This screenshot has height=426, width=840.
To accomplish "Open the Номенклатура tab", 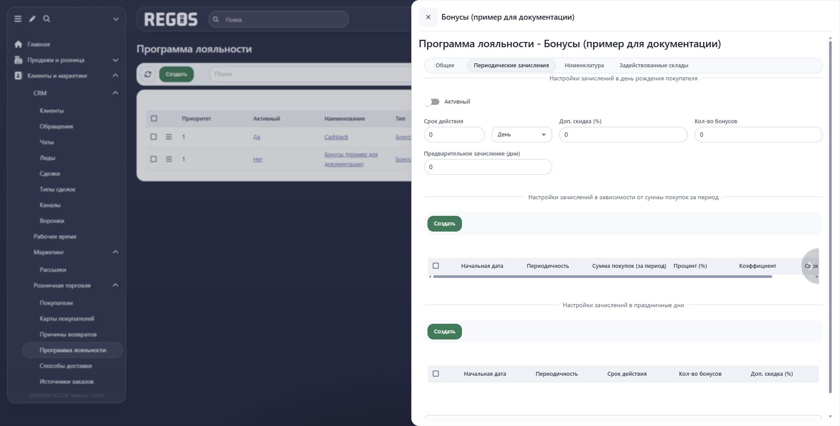I will 584,66.
